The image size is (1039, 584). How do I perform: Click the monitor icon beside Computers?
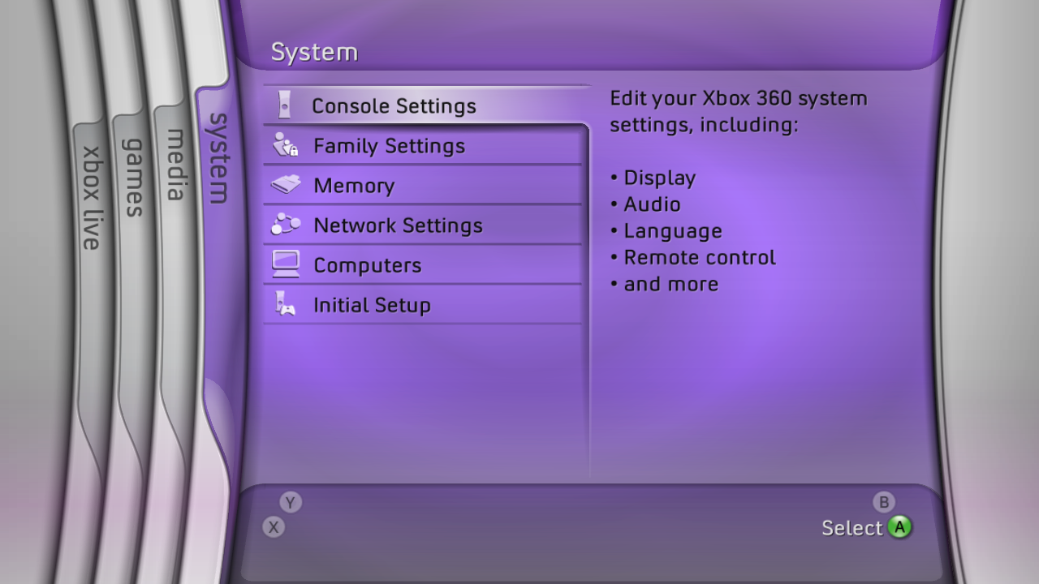click(x=286, y=264)
